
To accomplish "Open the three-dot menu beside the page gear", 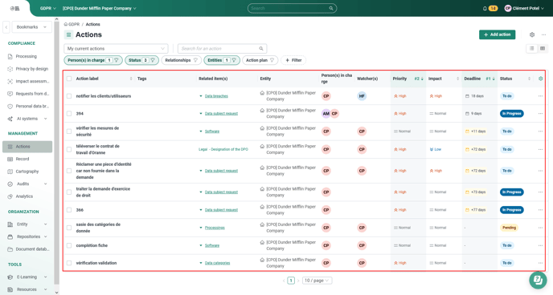I will (543, 34).
